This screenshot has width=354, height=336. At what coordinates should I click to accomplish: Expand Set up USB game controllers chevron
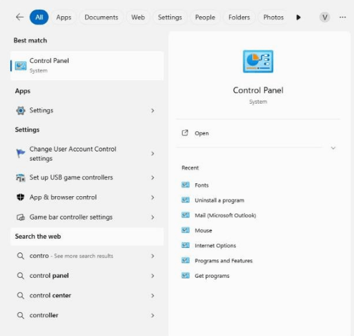[153, 177]
